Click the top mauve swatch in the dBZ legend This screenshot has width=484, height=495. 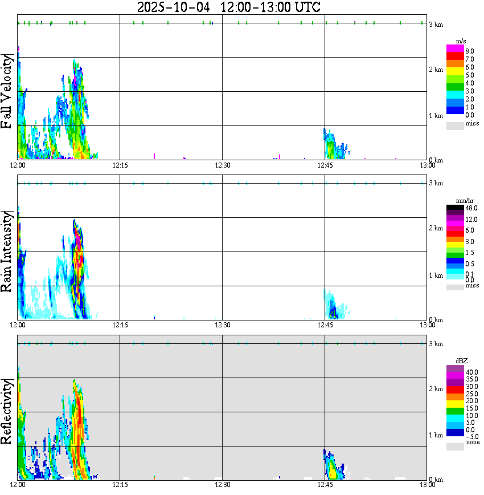point(455,368)
